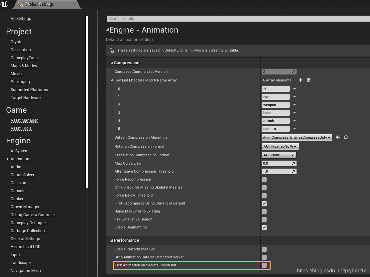The image size is (370, 277).
Task: Click spinner arrow on Max Curve Error
Action: [293, 164]
